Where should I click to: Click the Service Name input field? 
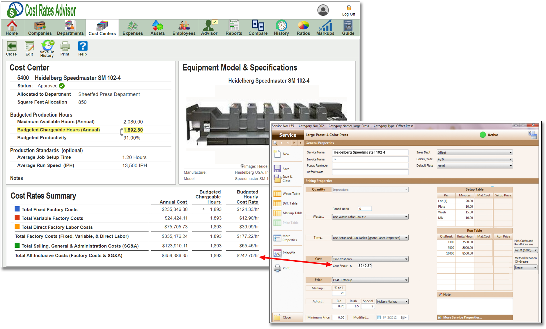pos(370,152)
